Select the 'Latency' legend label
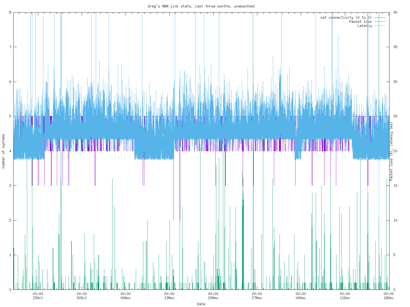This screenshot has width=410, height=307. [x=364, y=26]
